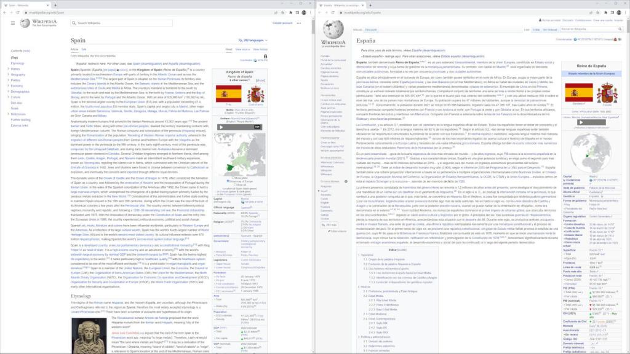The image size is (630, 354).
Task: Expand Geography section in contents sidebar
Action: click(x=9, y=74)
